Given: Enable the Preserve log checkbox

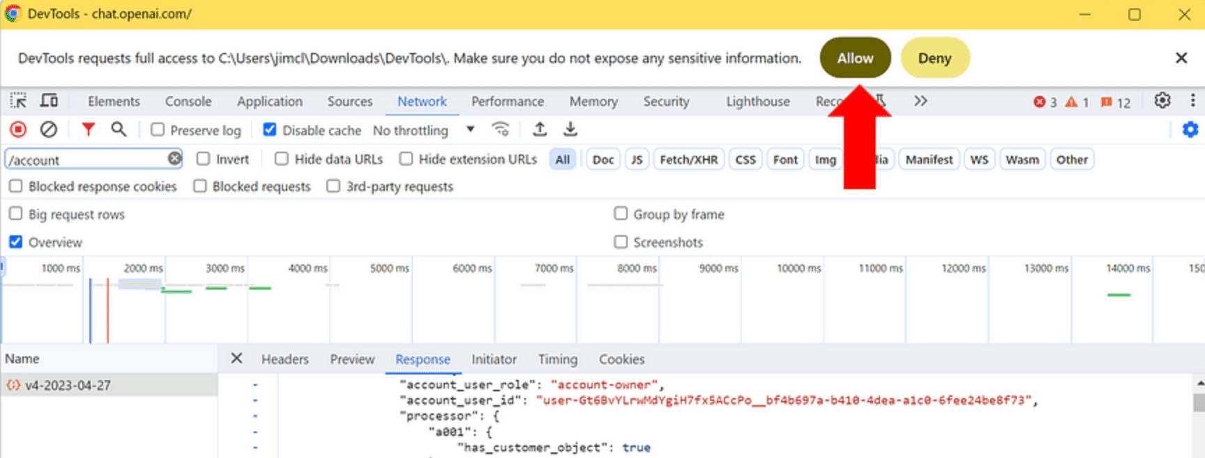Looking at the screenshot, I should (x=158, y=130).
